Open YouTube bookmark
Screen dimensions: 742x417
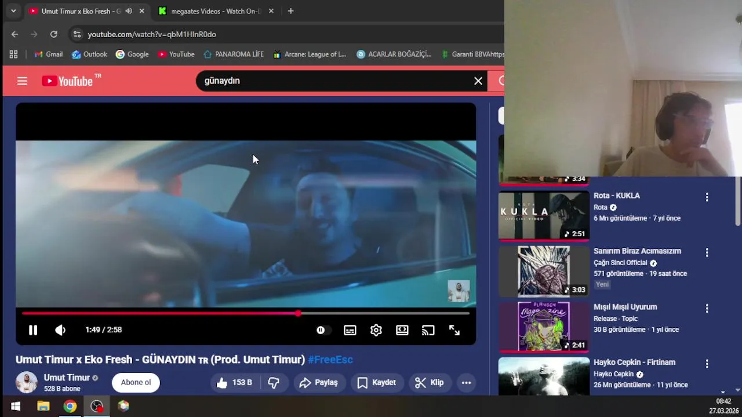click(176, 54)
